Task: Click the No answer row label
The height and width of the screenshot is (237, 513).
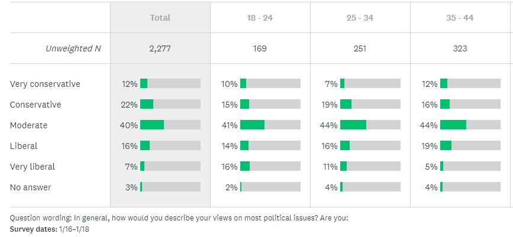Action: (30, 187)
